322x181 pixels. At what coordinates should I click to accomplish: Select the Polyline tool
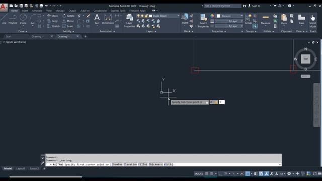(13, 19)
